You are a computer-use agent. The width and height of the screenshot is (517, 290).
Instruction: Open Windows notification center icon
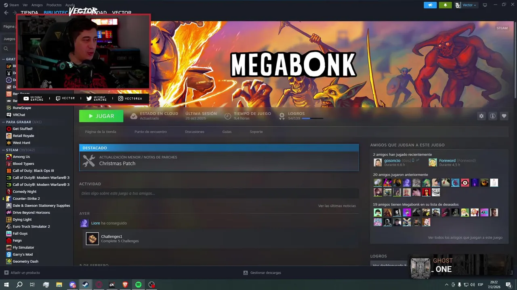[509, 285]
